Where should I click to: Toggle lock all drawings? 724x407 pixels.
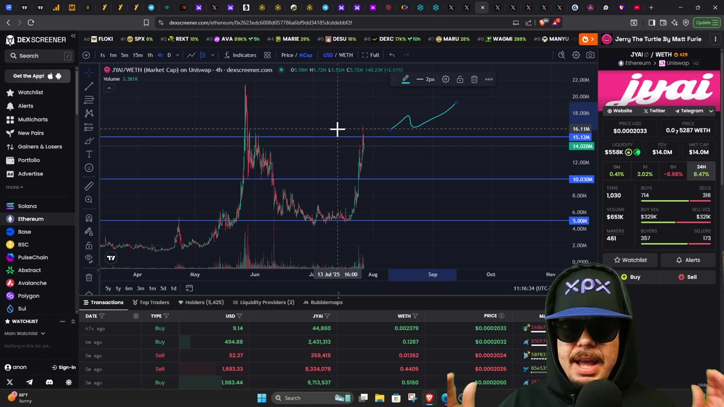[x=89, y=245]
